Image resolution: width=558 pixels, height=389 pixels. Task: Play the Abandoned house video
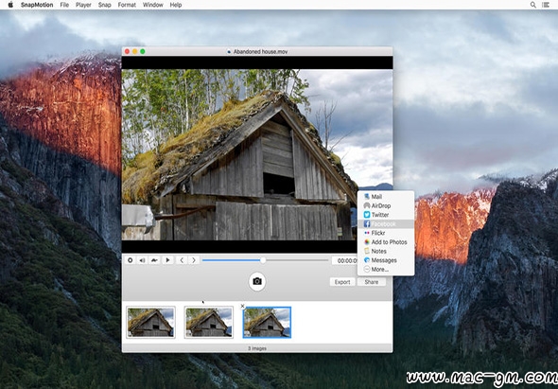pyautogui.click(x=167, y=260)
